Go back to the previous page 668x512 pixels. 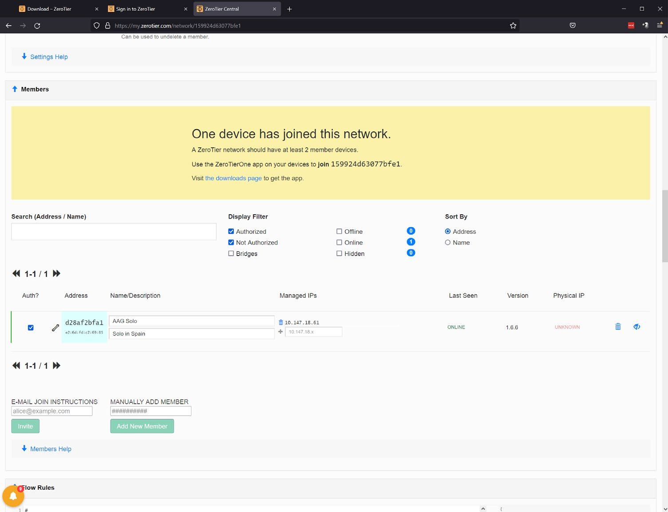click(8, 26)
